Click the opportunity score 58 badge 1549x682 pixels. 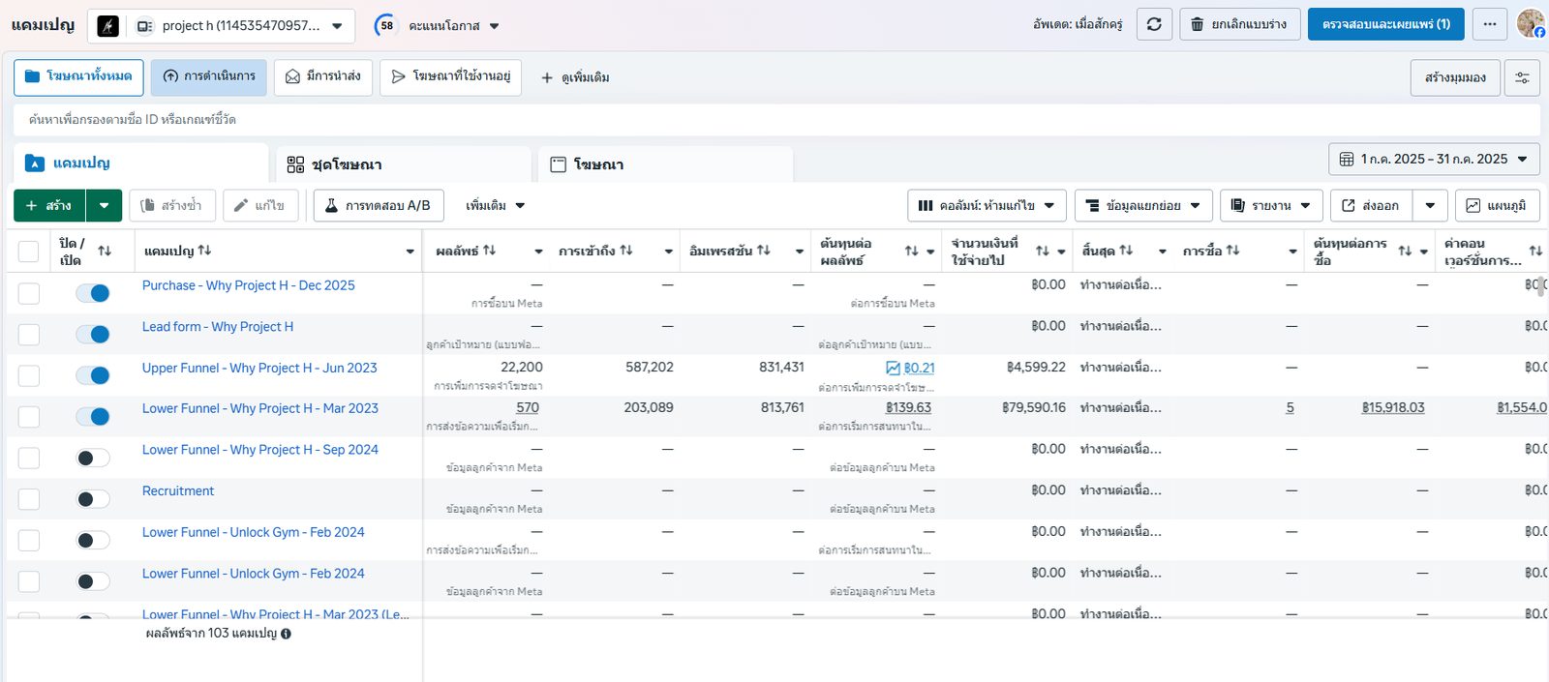386,26
